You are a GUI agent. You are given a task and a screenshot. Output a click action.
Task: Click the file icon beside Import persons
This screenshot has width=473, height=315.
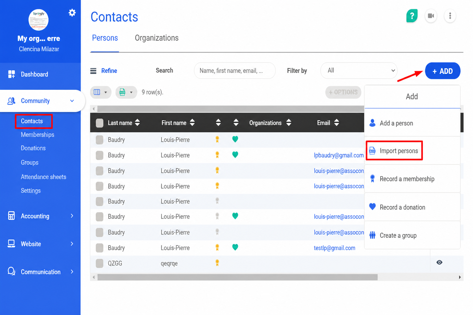pyautogui.click(x=372, y=150)
